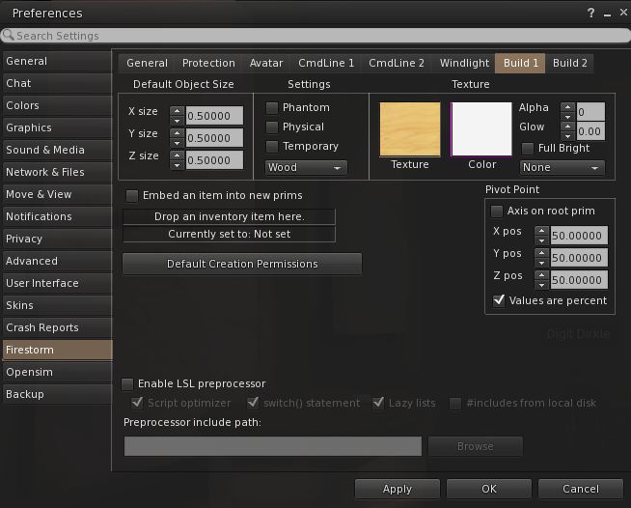
Task: Click the X size value field
Action: coord(214,116)
